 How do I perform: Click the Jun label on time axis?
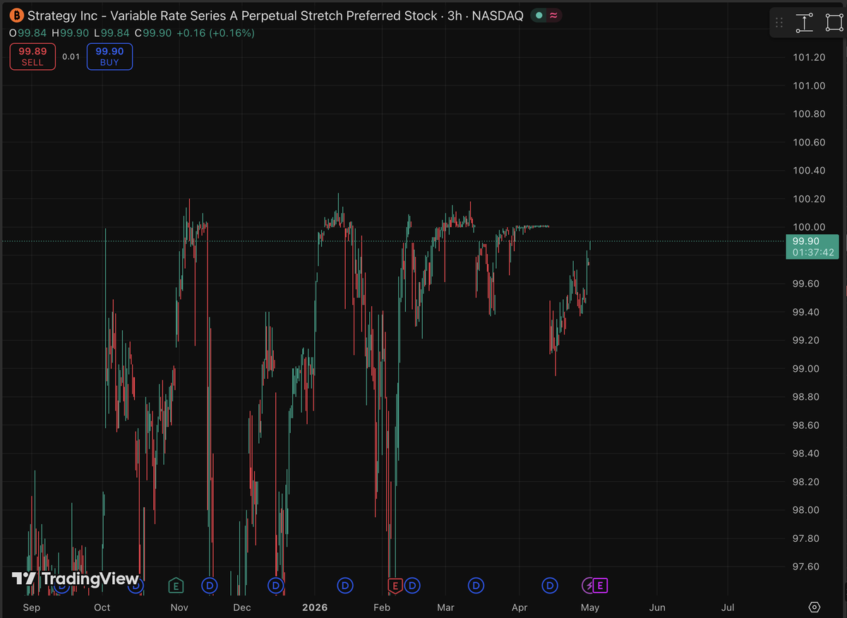point(657,607)
